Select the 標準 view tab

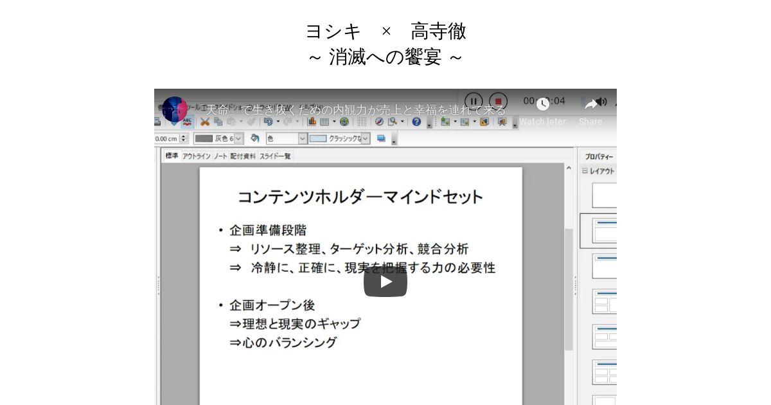tap(172, 156)
